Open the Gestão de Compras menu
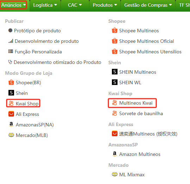 (x=148, y=5)
